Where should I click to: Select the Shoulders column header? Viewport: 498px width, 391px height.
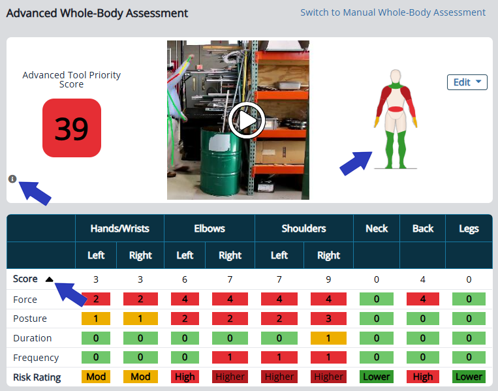click(303, 228)
